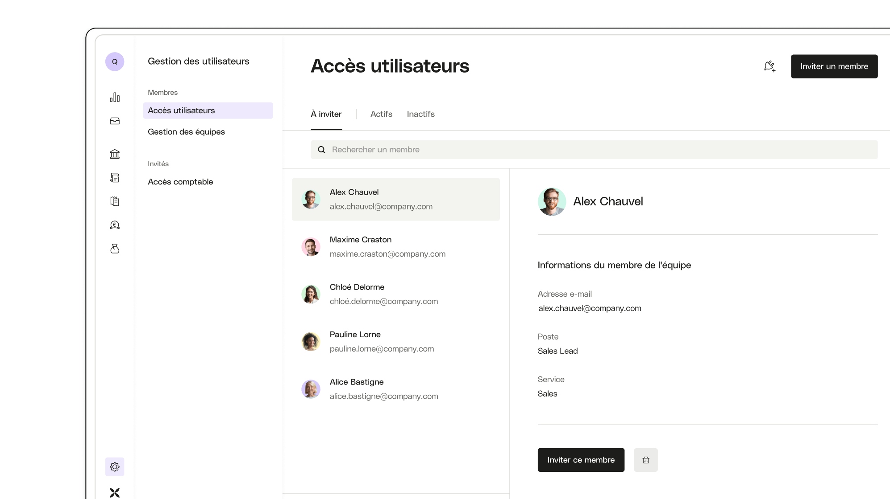The image size is (890, 499).
Task: Open the Settings gear icon
Action: pyautogui.click(x=115, y=466)
